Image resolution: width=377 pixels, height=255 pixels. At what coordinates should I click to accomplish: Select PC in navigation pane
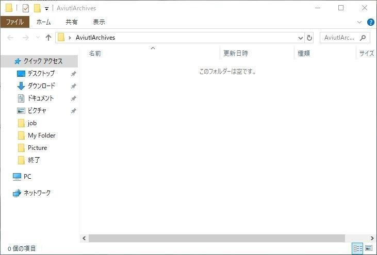point(27,177)
